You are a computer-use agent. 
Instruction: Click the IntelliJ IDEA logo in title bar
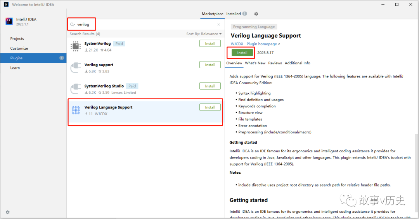(6, 4)
